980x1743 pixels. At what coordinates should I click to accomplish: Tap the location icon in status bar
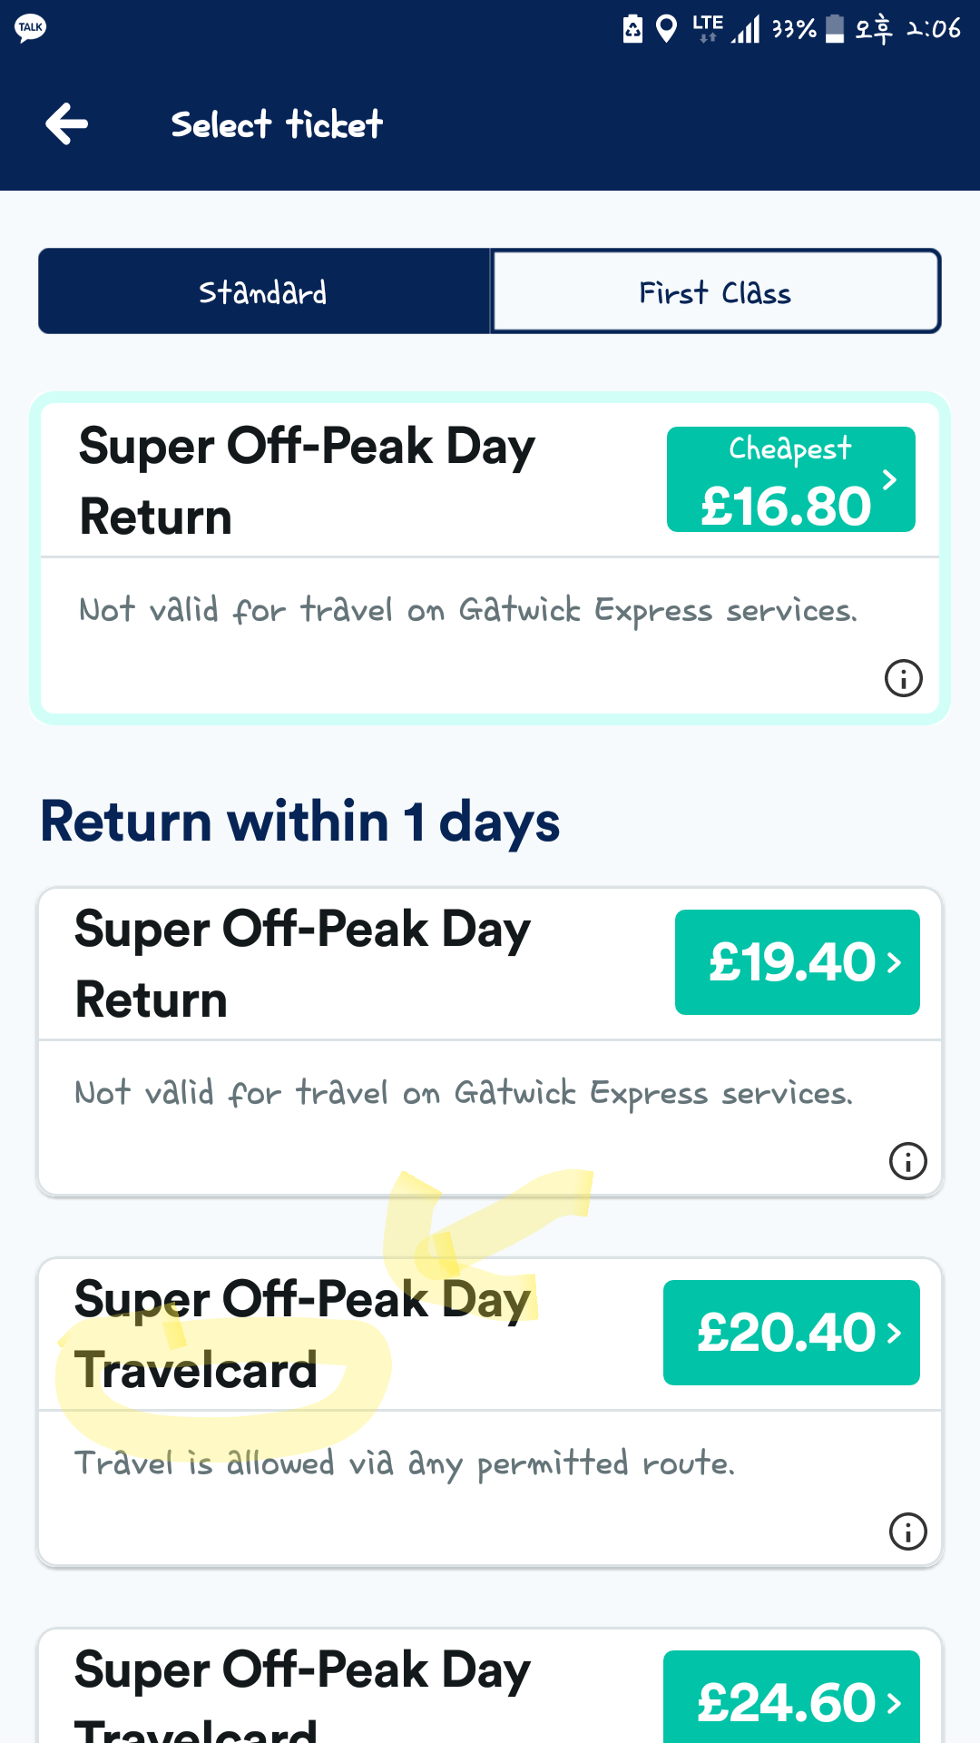pyautogui.click(x=666, y=29)
